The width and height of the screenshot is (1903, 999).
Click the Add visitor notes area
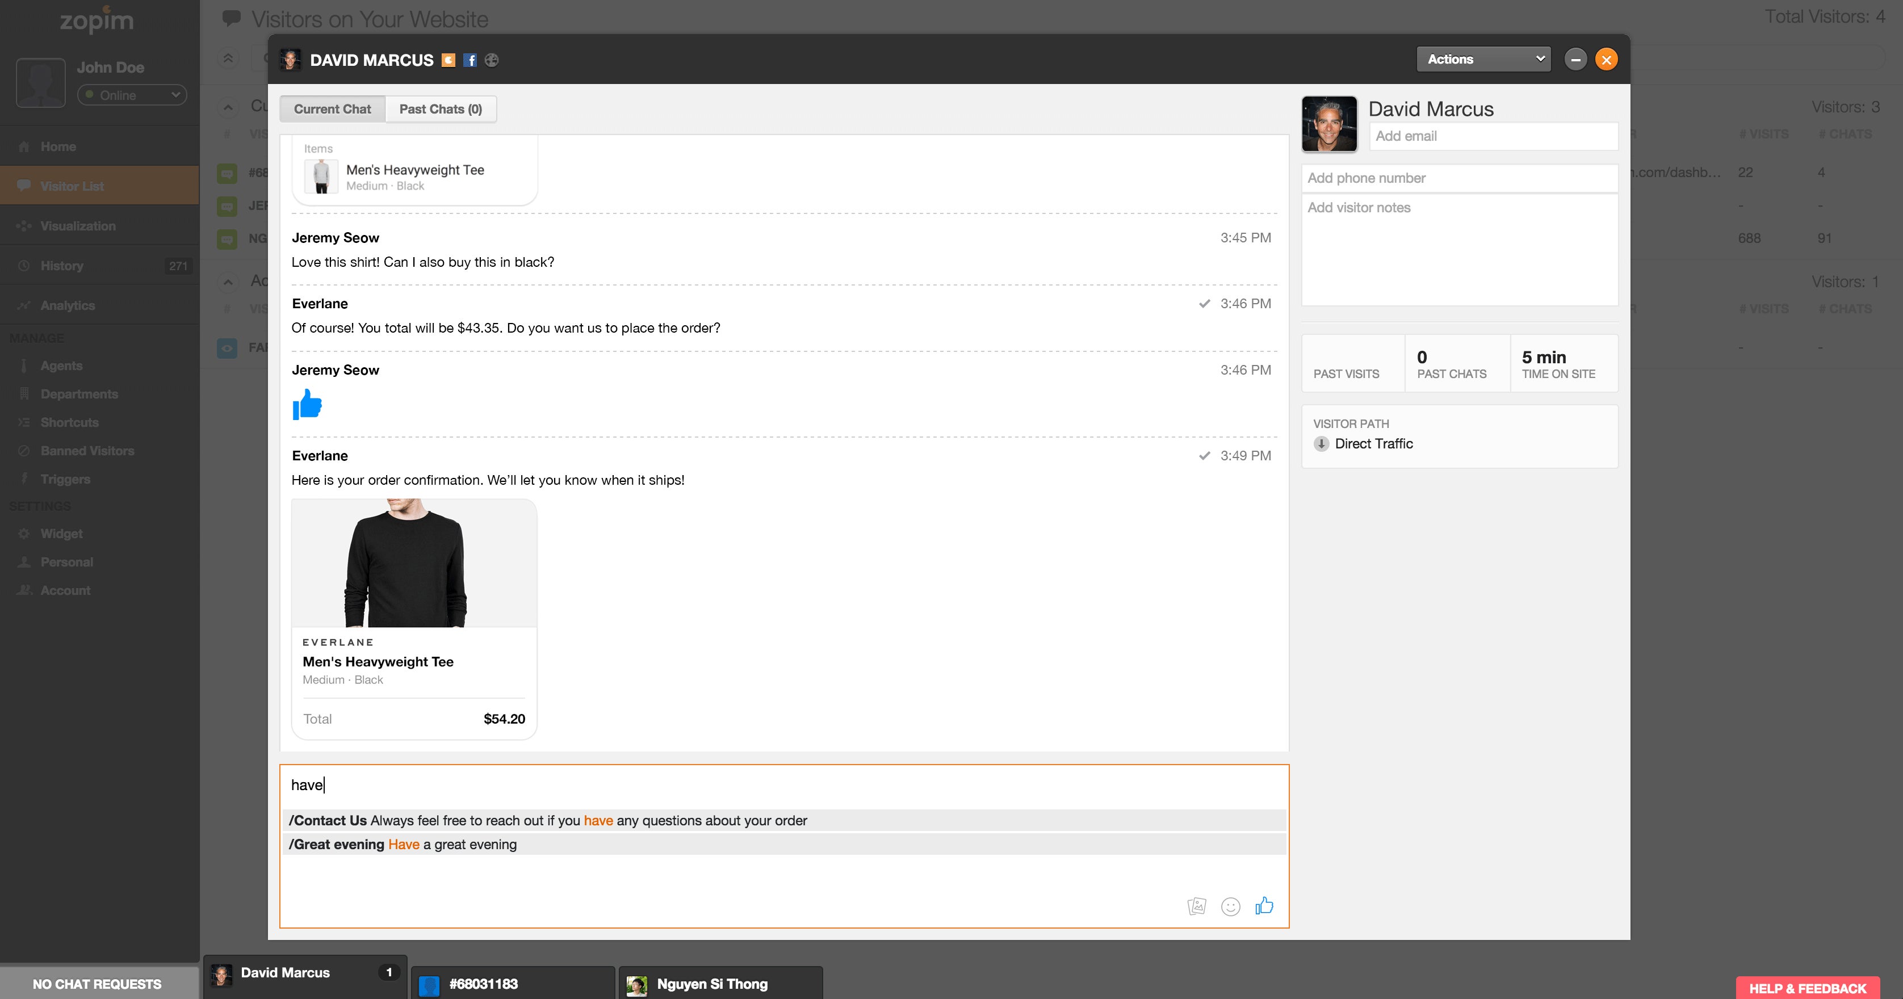click(x=1460, y=250)
